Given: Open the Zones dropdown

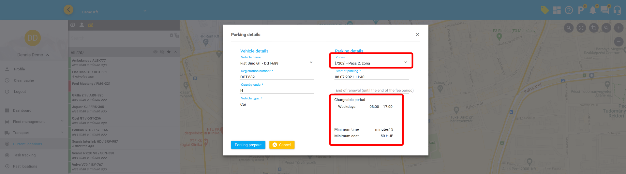Looking at the screenshot, I should pyautogui.click(x=371, y=63).
